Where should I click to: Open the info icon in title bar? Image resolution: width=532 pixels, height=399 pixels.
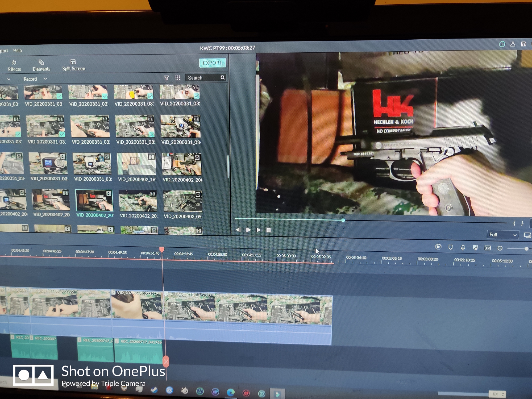(502, 44)
